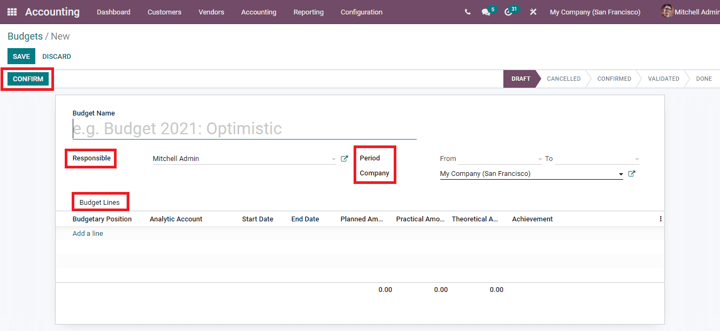Open the messages conversation icon
The height and width of the screenshot is (331, 720).
pos(486,12)
